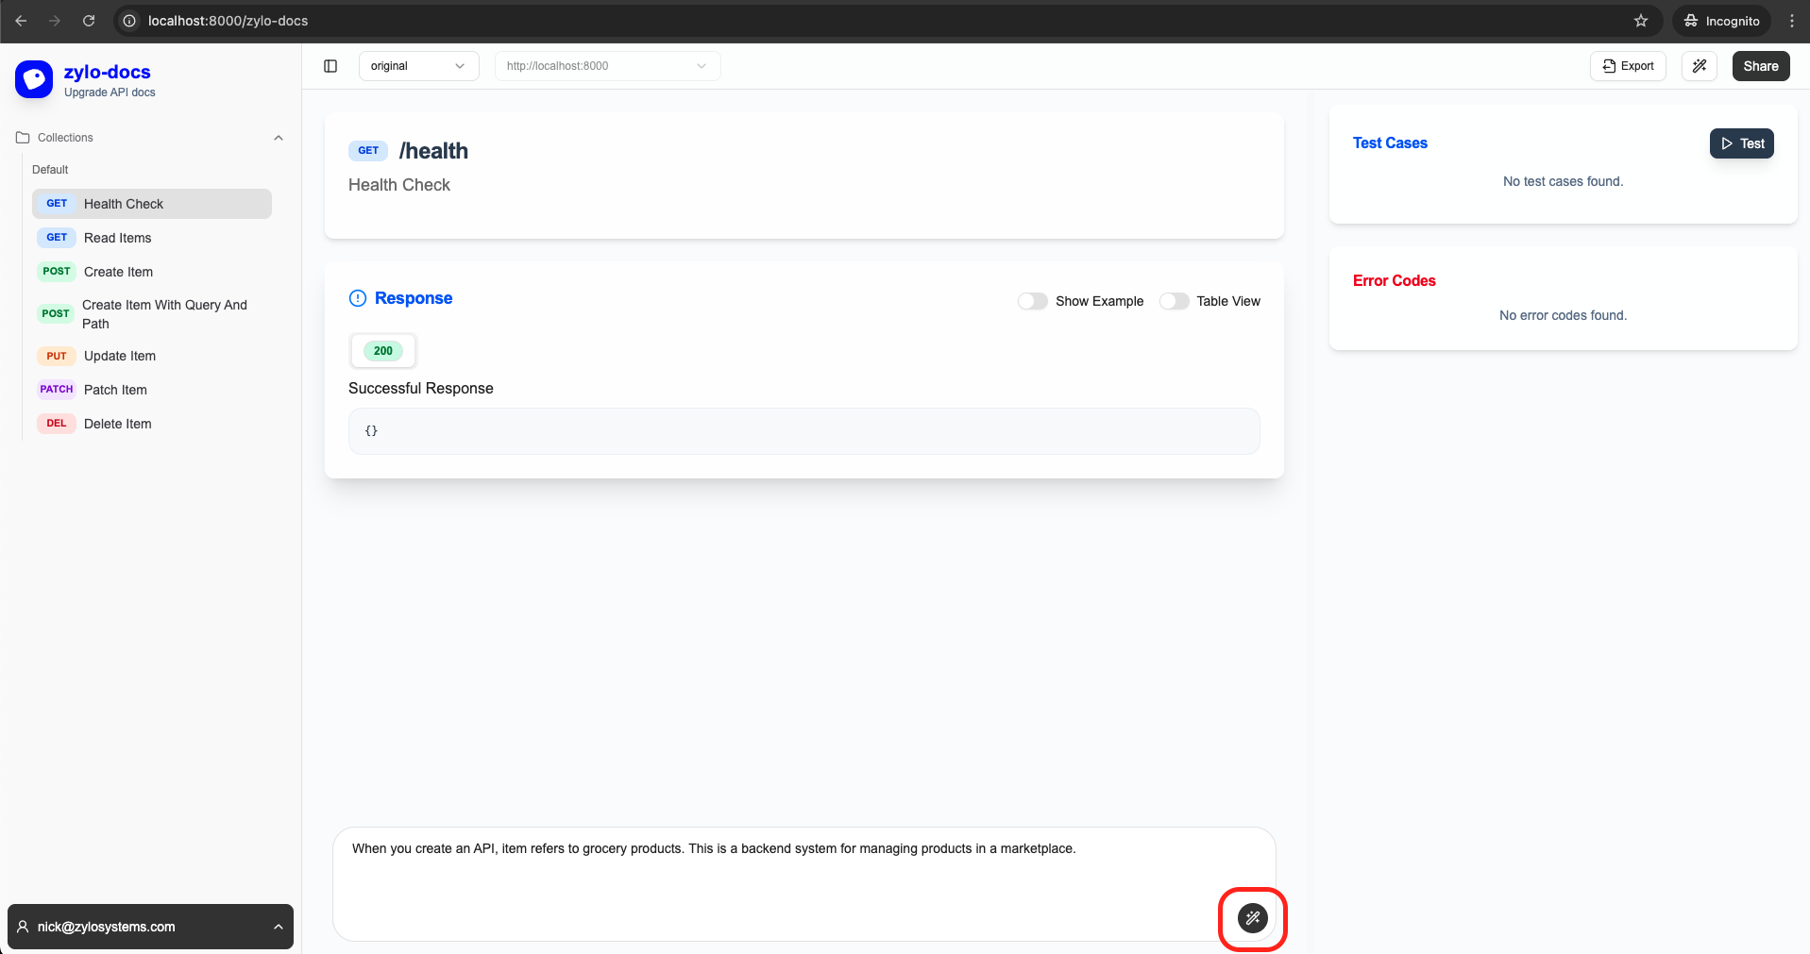This screenshot has height=954, width=1810.
Task: Click the zylo-docs logo icon
Action: click(x=34, y=79)
